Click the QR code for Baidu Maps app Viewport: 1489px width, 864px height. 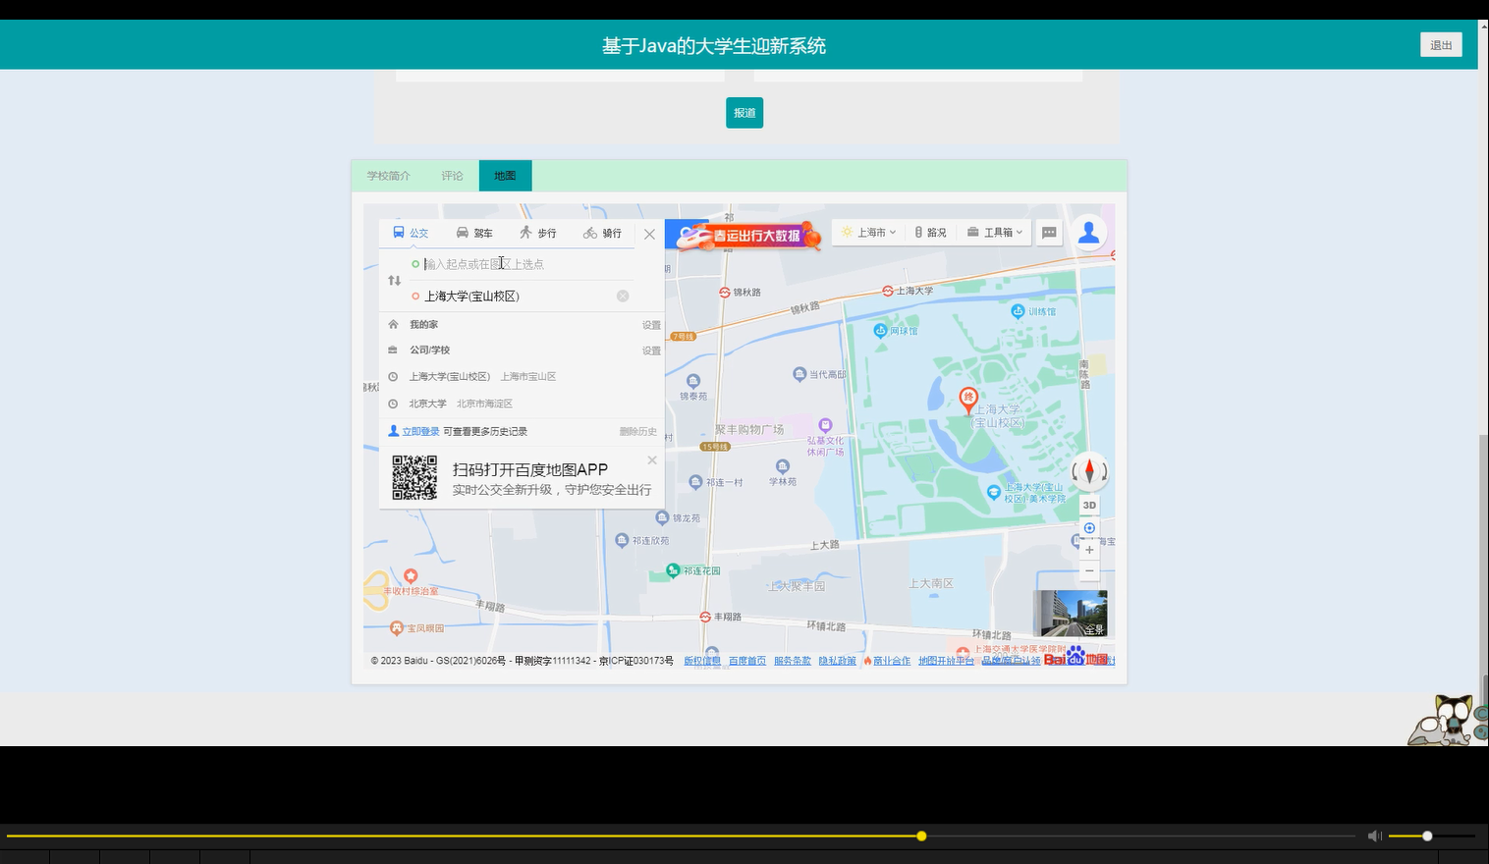(x=414, y=476)
